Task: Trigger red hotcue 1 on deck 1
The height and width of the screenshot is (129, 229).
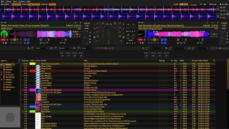Action: pos(11,40)
